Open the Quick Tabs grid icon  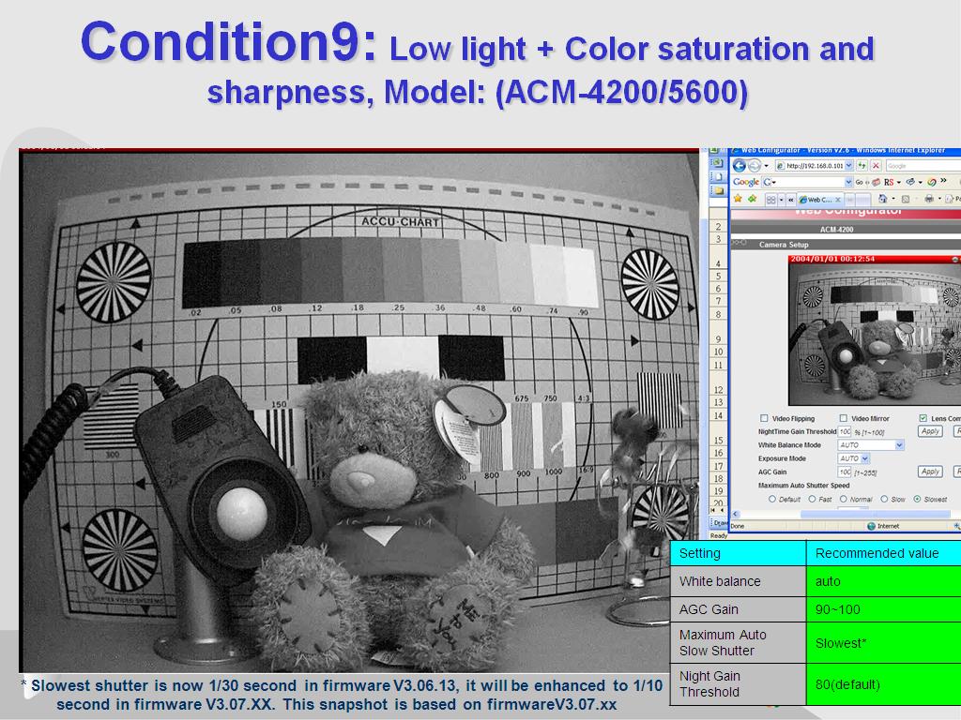pyautogui.click(x=771, y=200)
